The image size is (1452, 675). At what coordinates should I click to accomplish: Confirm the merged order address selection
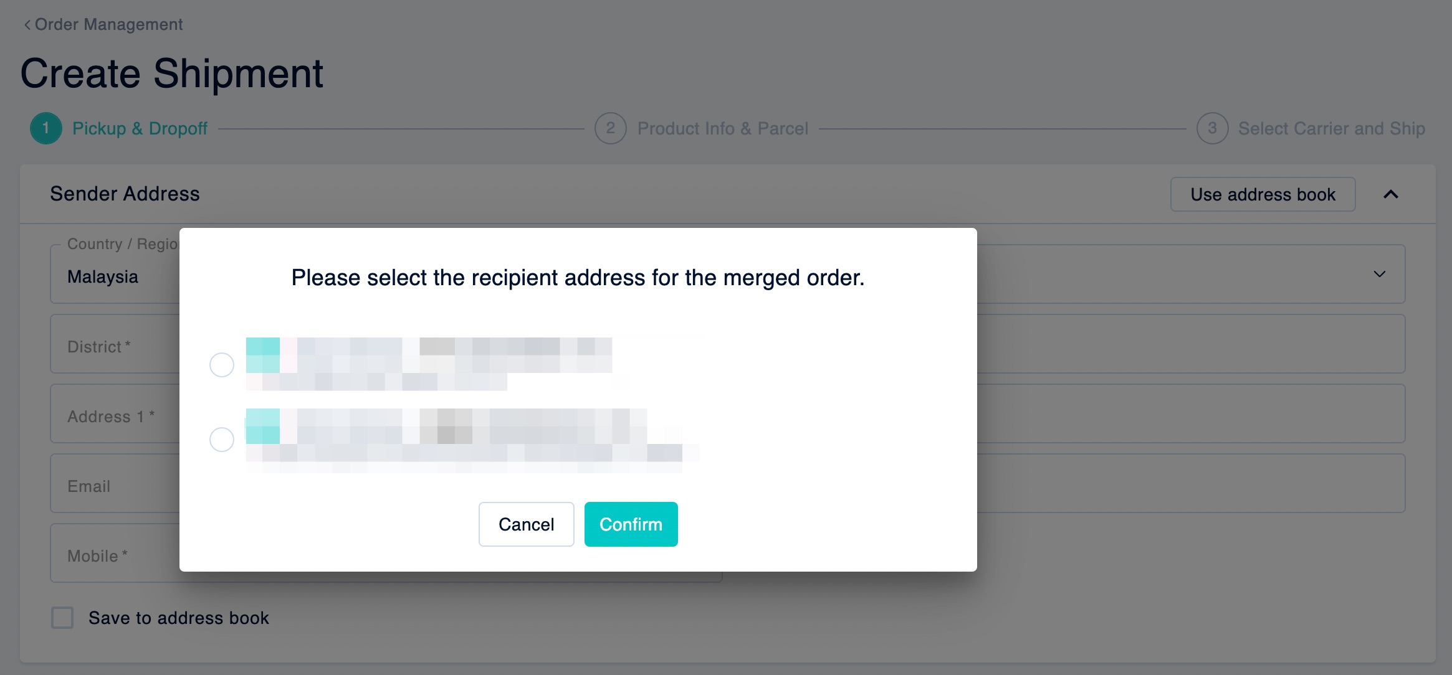pos(631,524)
